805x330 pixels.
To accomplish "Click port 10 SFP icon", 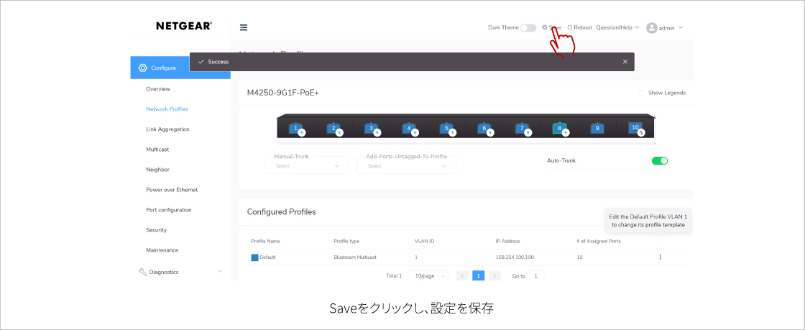I will coord(635,128).
